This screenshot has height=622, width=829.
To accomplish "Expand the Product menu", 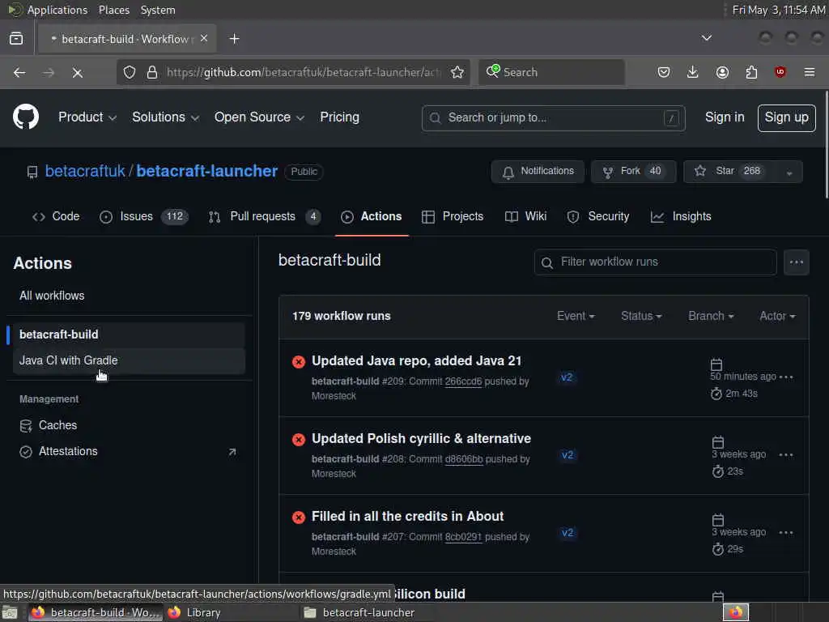I will tap(87, 117).
